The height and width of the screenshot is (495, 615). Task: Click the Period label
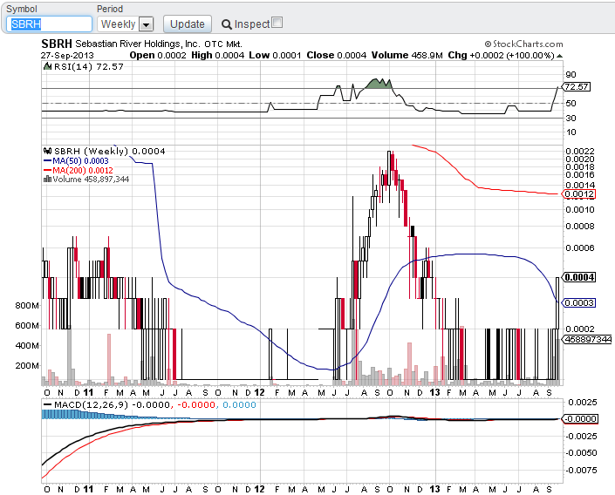(x=110, y=9)
